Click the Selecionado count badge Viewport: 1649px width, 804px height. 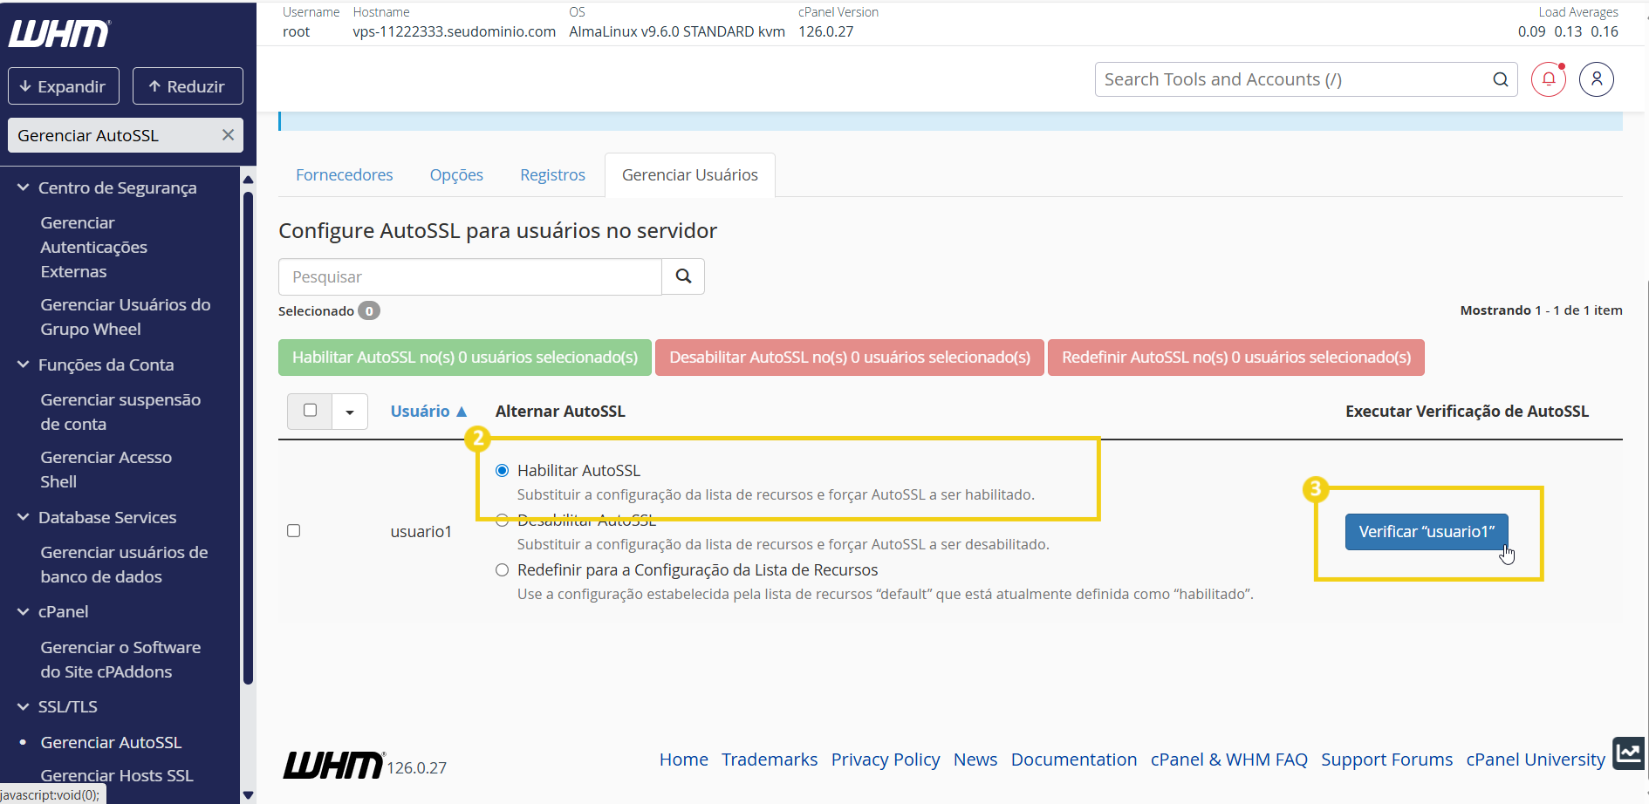coord(369,310)
